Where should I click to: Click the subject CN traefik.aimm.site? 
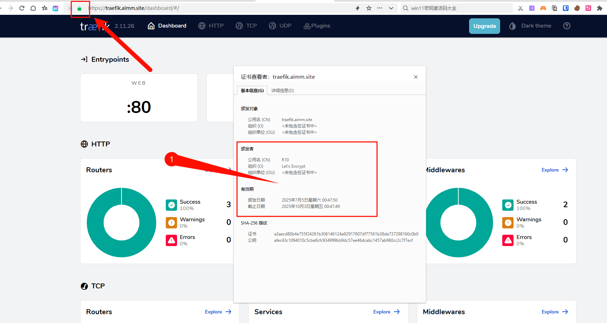click(297, 120)
